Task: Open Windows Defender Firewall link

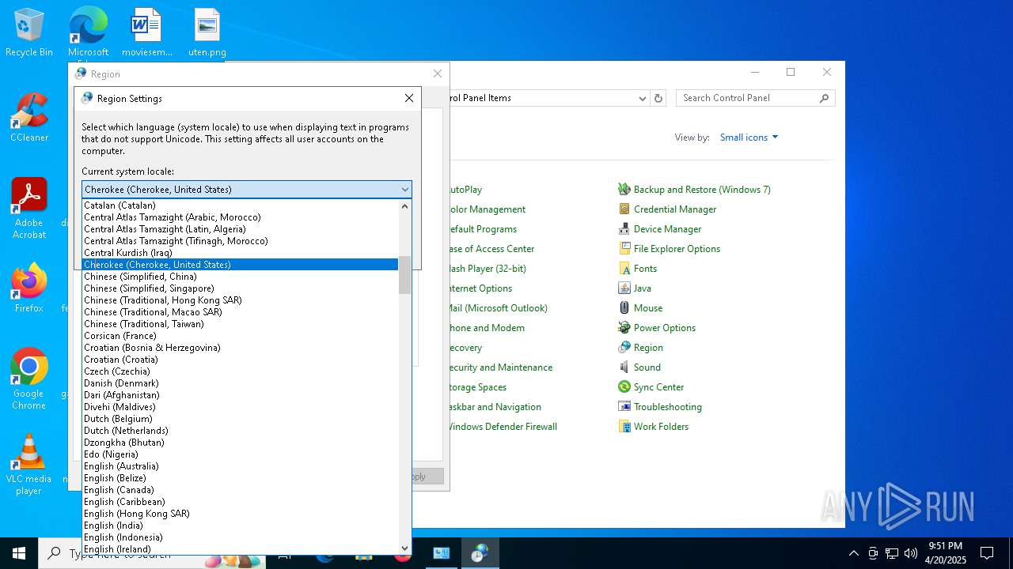Action: (503, 427)
